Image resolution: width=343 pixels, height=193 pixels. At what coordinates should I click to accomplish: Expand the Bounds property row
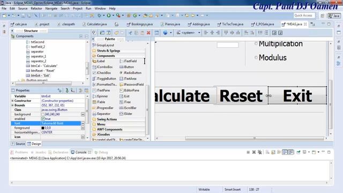coord(12,105)
